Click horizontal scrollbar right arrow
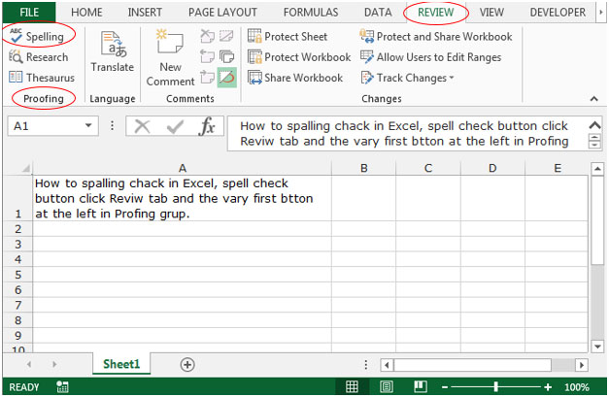Screen dimensions: 609x397 582,365
